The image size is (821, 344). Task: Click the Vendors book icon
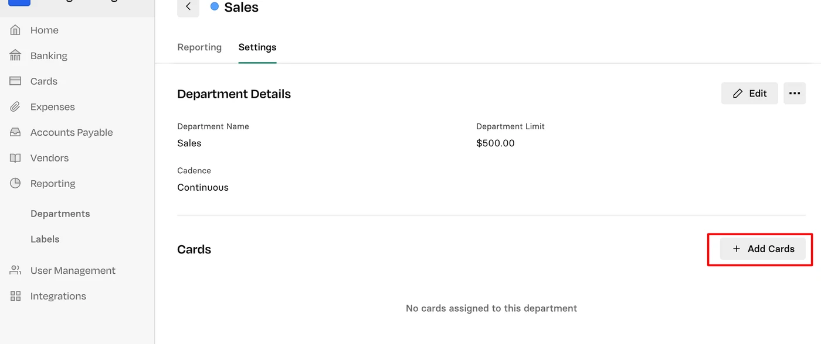15,158
